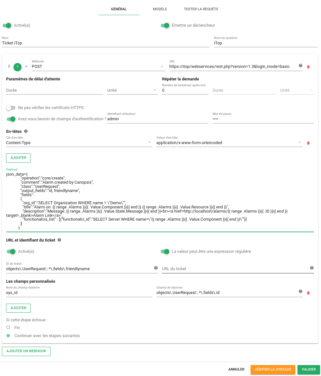Viewport: 321px width, 376px height.
Task: Delete the sys_id custom field row
Action: point(308,293)
